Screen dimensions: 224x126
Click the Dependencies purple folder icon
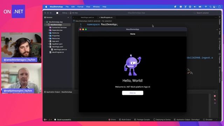click(50, 30)
